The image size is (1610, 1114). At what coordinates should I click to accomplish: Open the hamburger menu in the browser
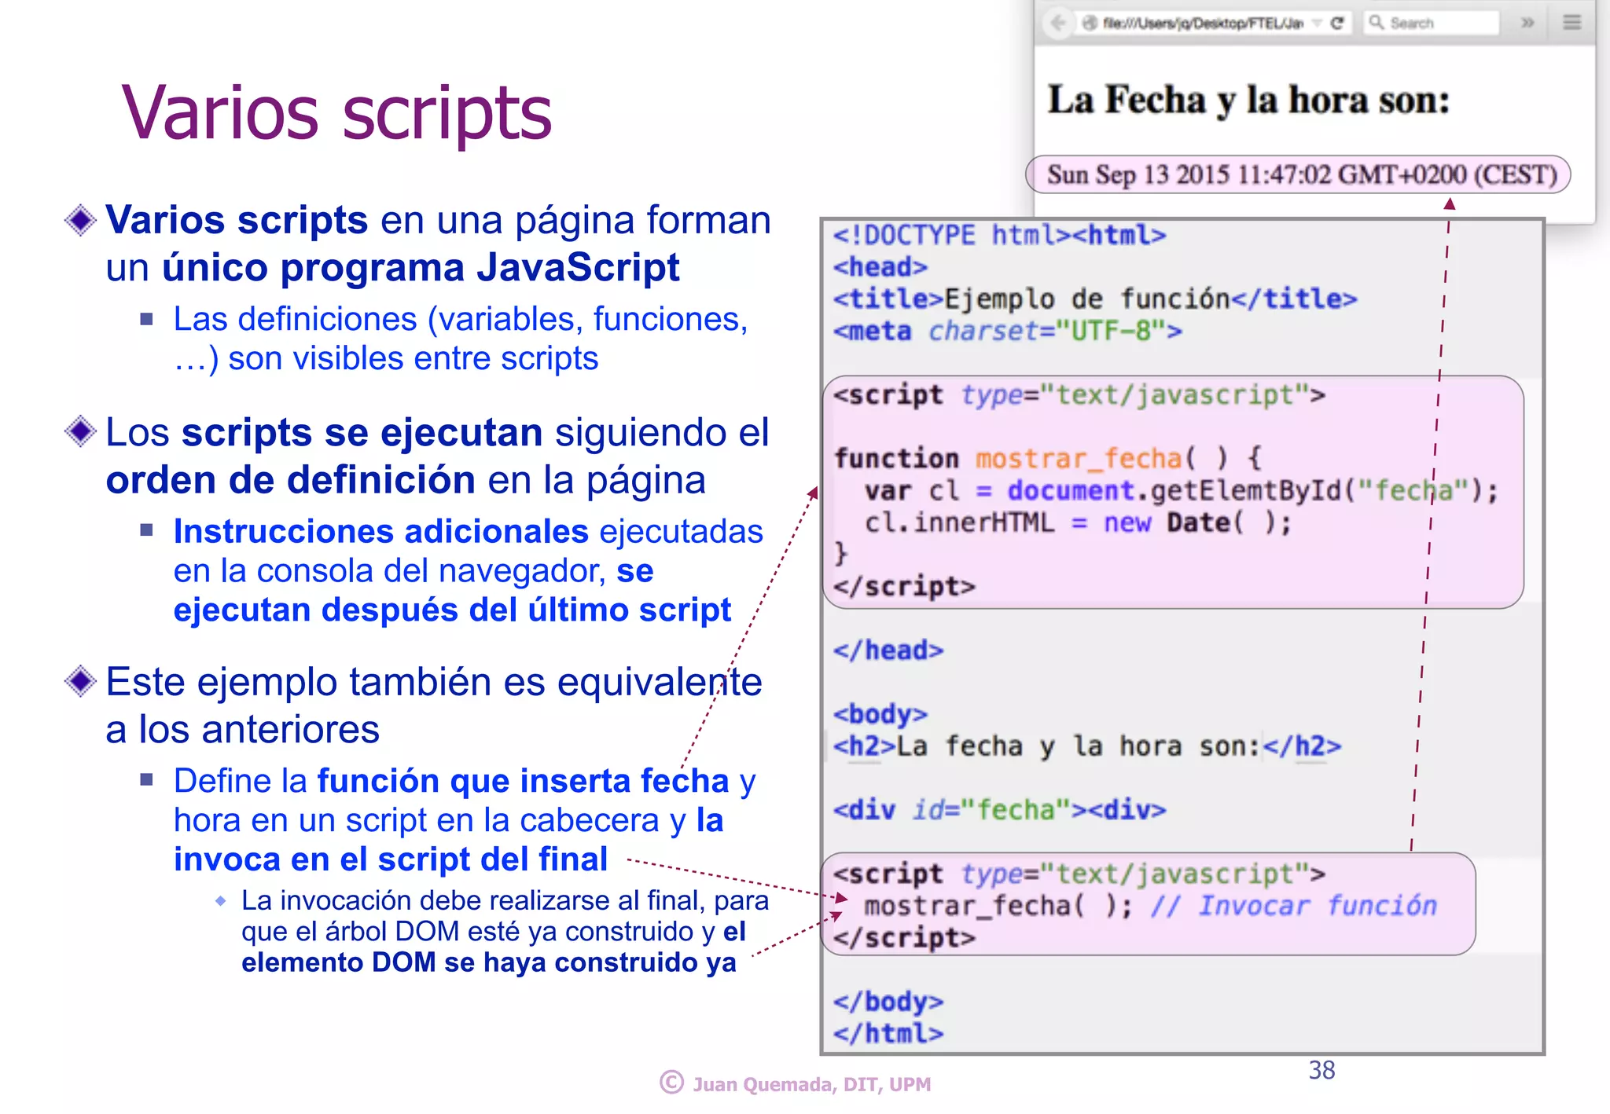(1571, 22)
